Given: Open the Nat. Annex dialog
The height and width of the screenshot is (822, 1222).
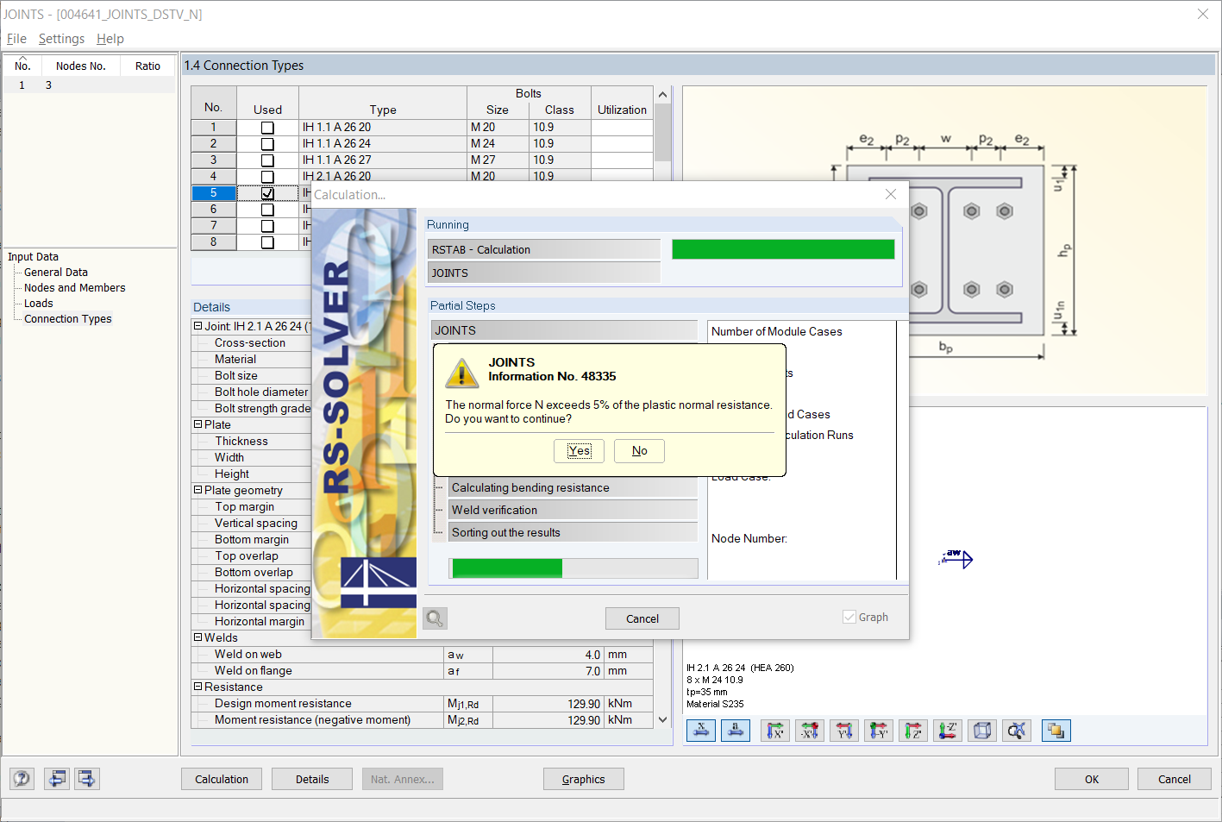Looking at the screenshot, I should click(402, 779).
